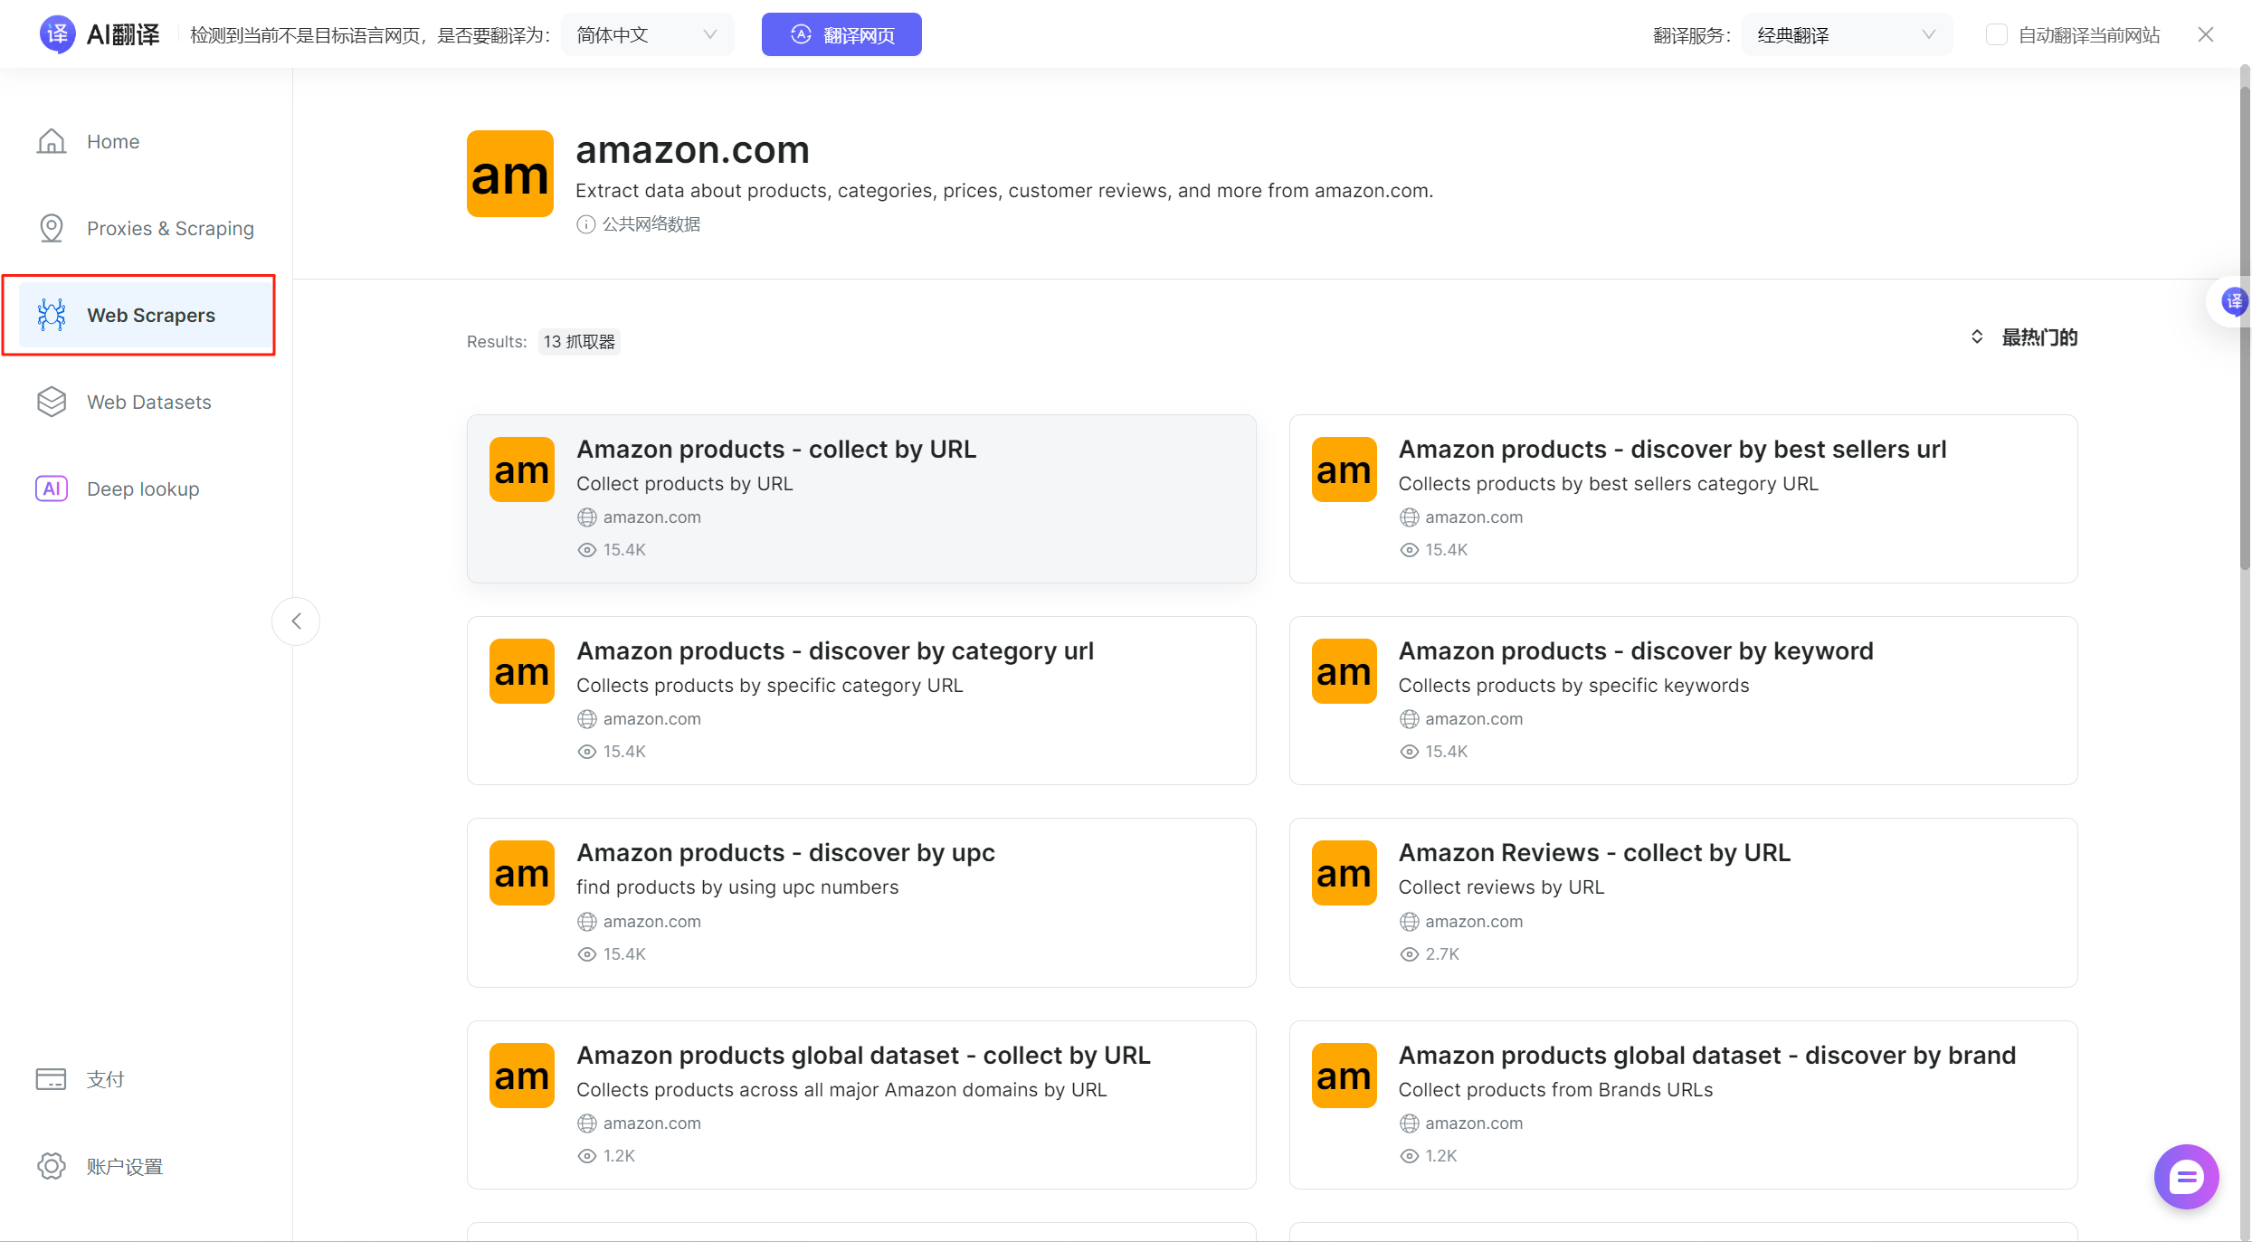Open the 最热门的 sort dropdown
2252x1242 pixels.
[x=2024, y=337]
